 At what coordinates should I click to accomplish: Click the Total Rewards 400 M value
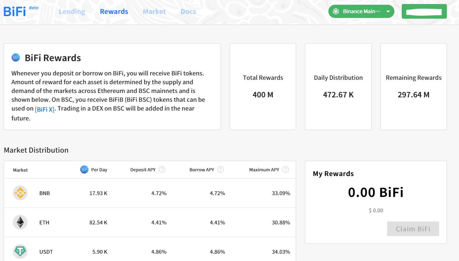click(263, 94)
